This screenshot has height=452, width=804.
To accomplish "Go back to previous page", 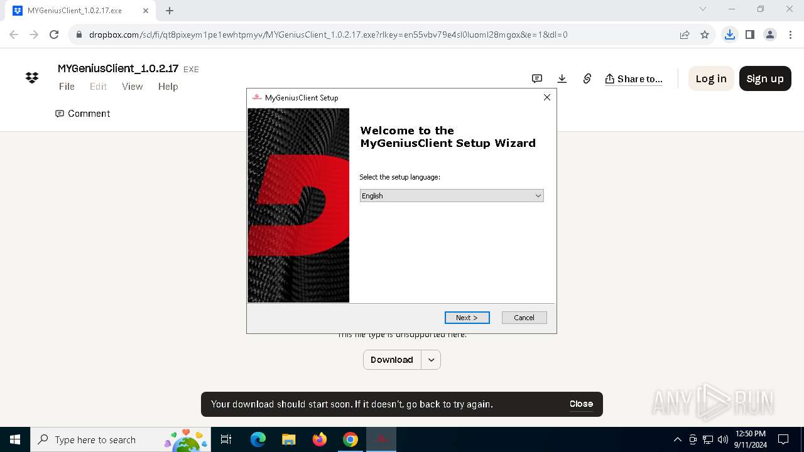I will (14, 35).
